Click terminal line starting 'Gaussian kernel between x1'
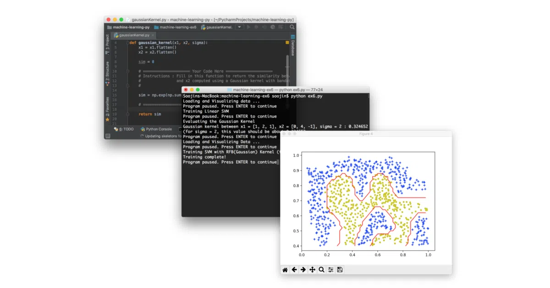This screenshot has width=550, height=288. [x=276, y=126]
